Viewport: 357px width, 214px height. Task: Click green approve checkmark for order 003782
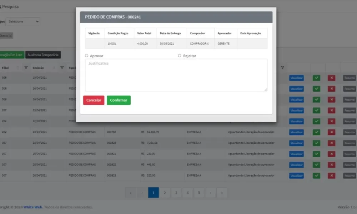coord(316,132)
